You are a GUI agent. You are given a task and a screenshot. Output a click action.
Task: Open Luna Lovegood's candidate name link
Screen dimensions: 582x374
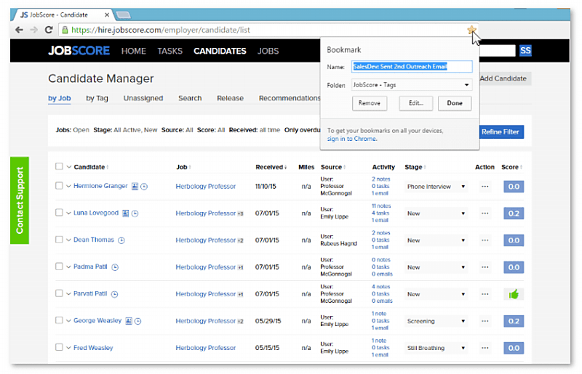(96, 213)
